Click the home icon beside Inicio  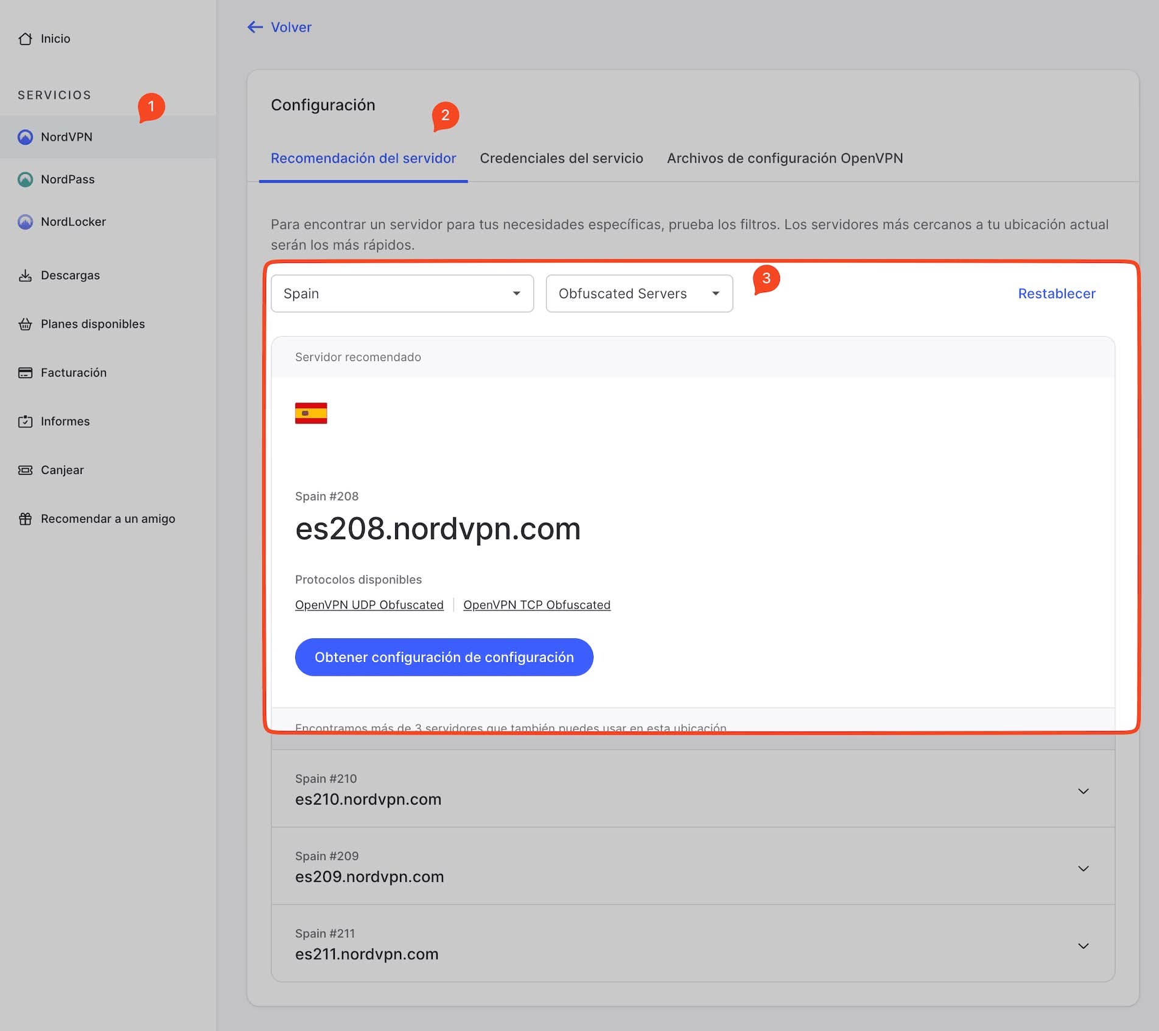(x=25, y=39)
